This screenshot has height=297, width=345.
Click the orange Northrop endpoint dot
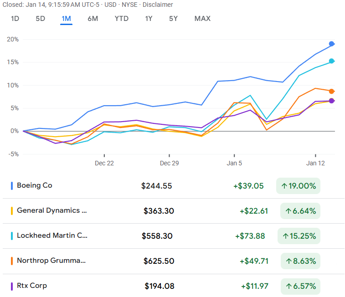click(x=332, y=91)
